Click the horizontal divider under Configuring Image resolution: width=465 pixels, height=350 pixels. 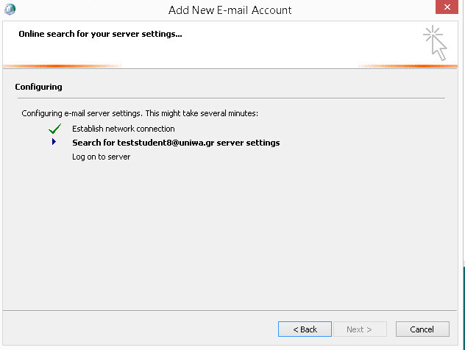231,98
